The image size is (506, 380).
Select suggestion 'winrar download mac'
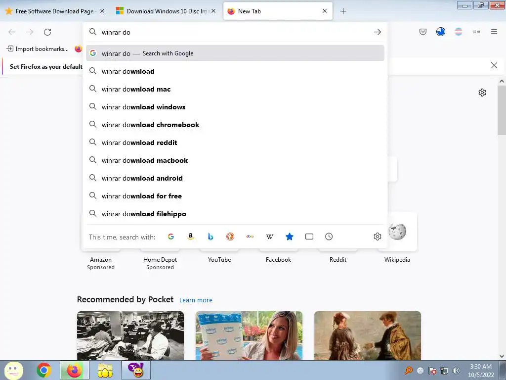(x=235, y=89)
